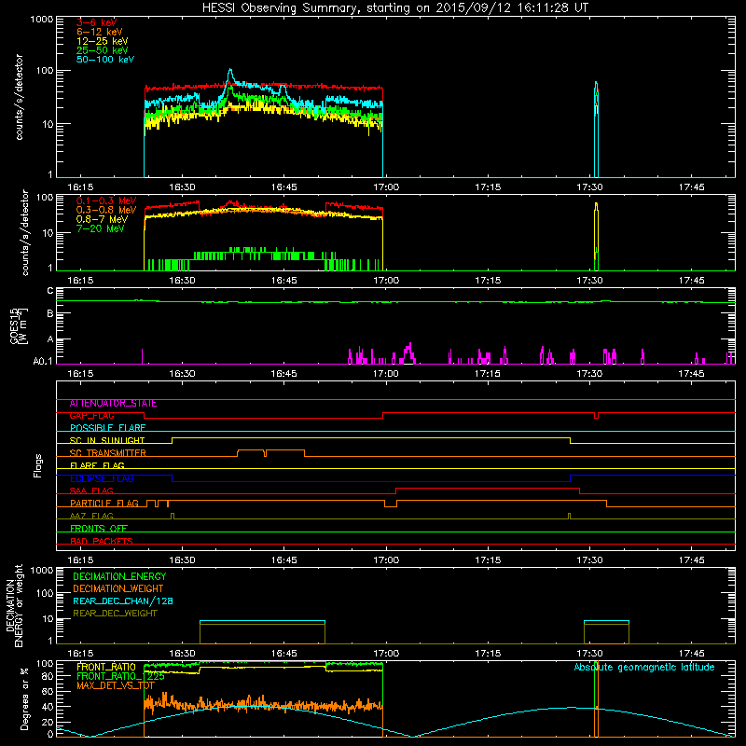The image size is (746, 746).
Task: Click the A0.1 tick label on GOES panel
Action: [x=42, y=362]
